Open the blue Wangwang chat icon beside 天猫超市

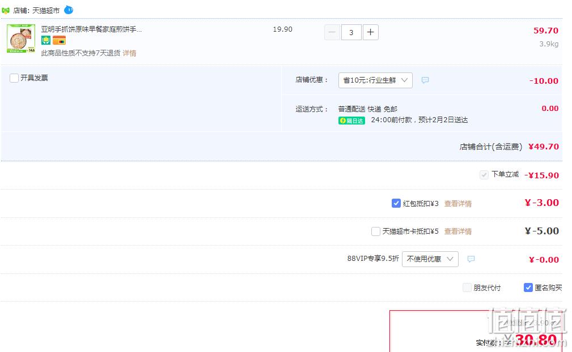tap(69, 10)
